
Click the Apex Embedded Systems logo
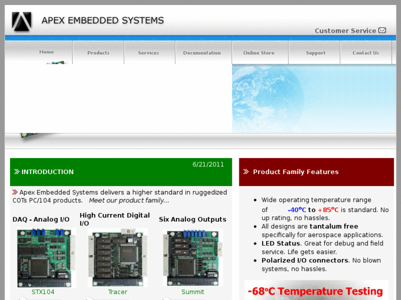tap(22, 21)
